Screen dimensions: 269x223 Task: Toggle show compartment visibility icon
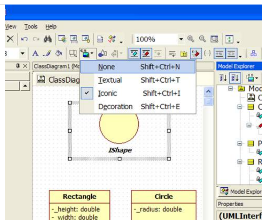point(220,54)
